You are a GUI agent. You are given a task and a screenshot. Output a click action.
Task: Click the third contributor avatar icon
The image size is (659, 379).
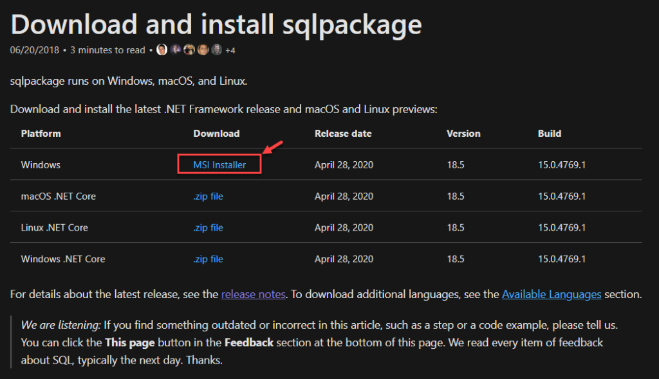click(189, 49)
